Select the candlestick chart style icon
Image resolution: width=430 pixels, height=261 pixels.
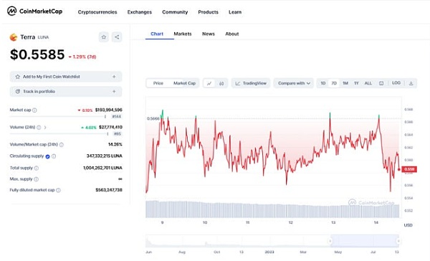(x=221, y=83)
